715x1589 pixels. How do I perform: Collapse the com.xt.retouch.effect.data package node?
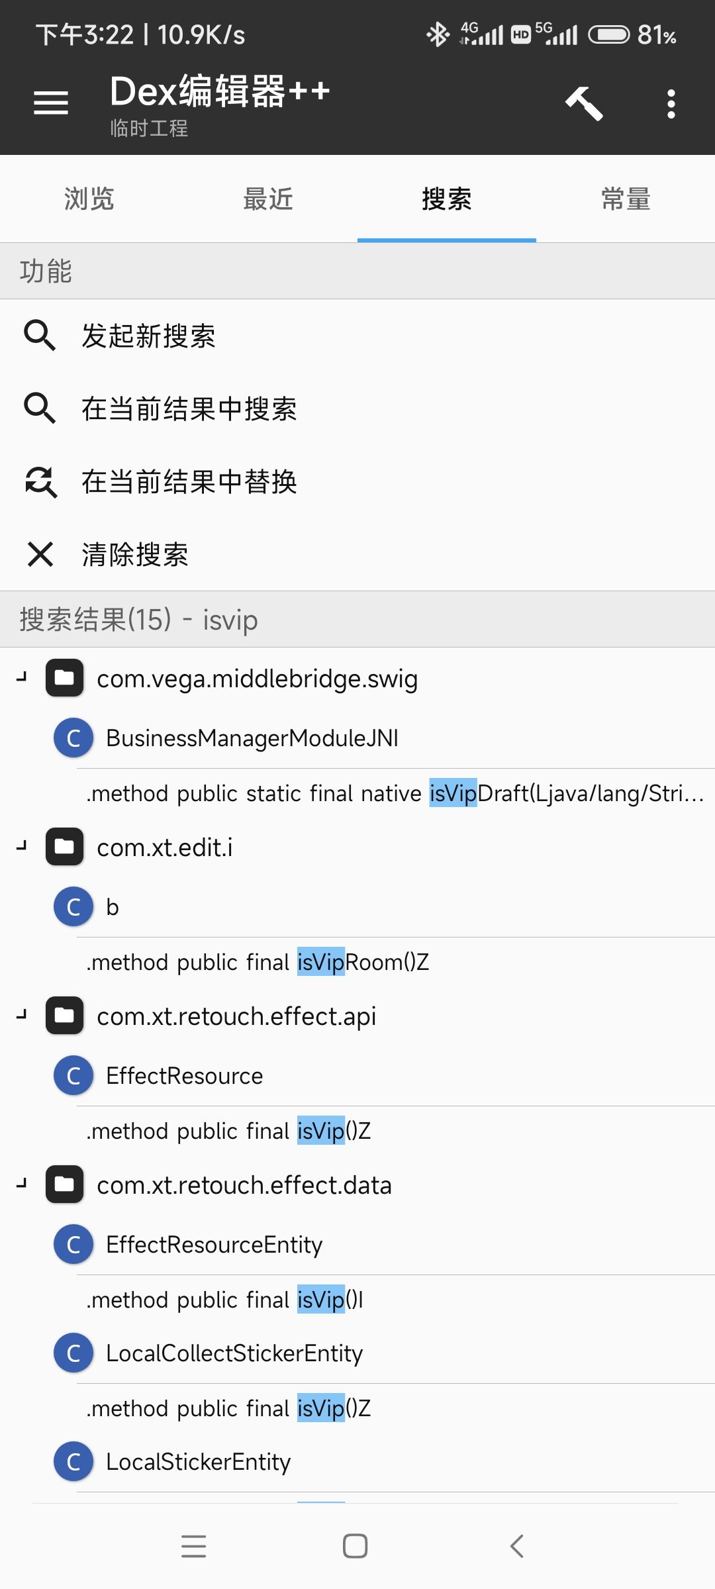point(22,1184)
